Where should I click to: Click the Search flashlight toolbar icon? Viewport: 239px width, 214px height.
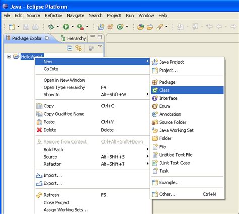160,27
